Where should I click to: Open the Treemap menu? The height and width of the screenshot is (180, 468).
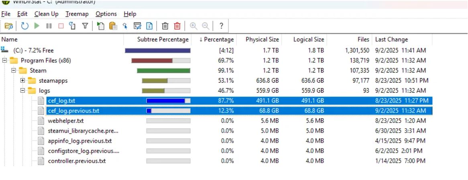click(77, 14)
